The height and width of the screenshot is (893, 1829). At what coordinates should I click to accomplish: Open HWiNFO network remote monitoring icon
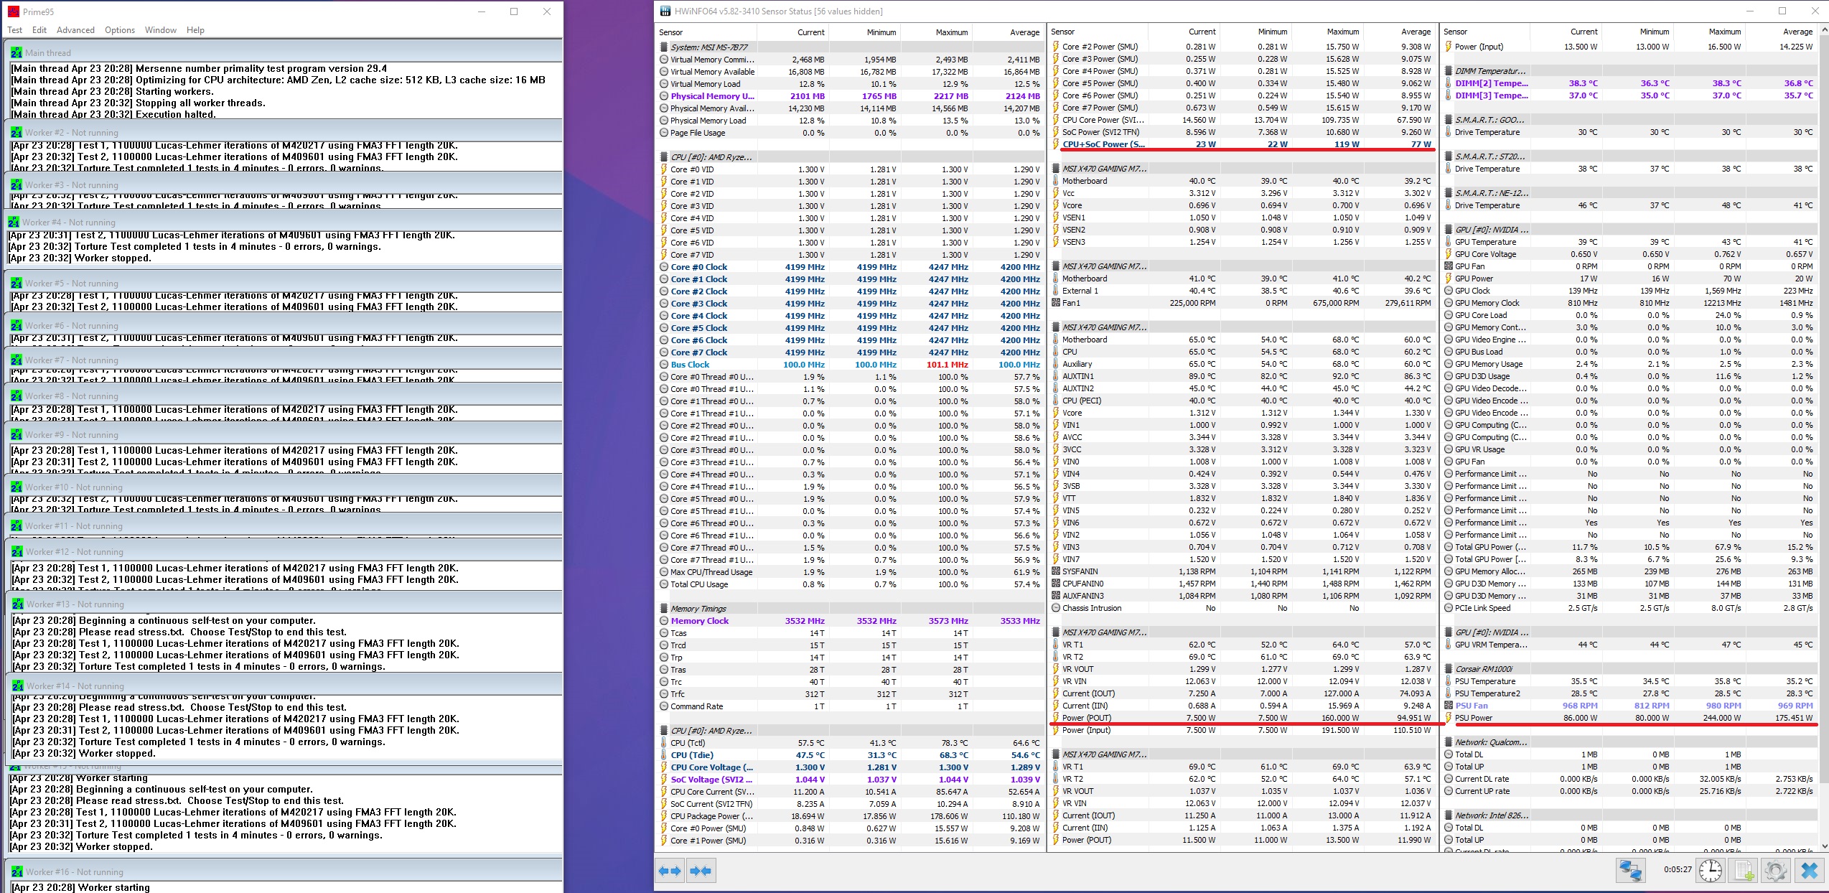[1629, 871]
